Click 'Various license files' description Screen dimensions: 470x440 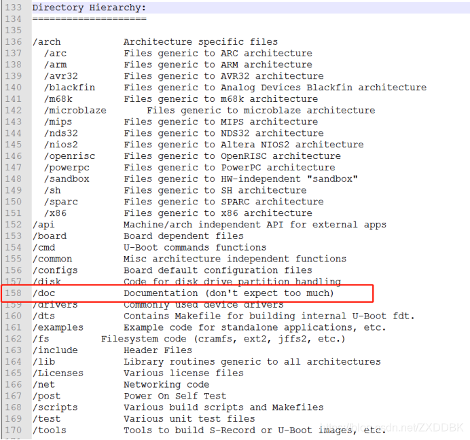tap(183, 373)
